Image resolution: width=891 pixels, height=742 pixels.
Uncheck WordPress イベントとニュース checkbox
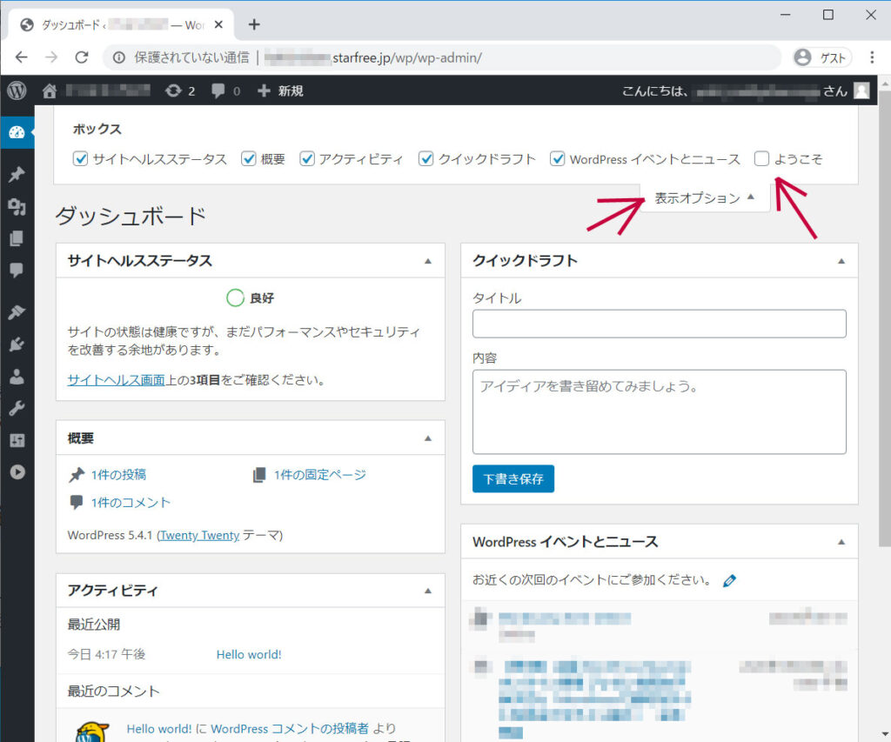pos(558,159)
